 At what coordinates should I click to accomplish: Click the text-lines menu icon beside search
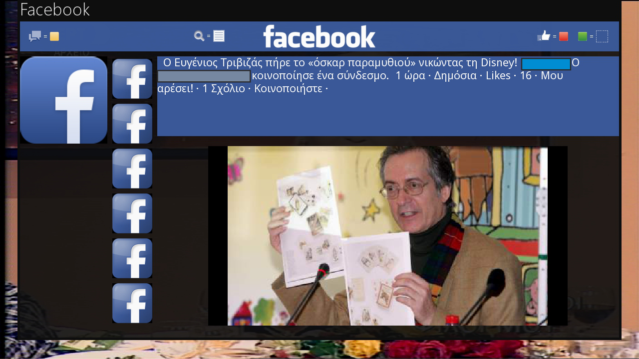pos(219,36)
